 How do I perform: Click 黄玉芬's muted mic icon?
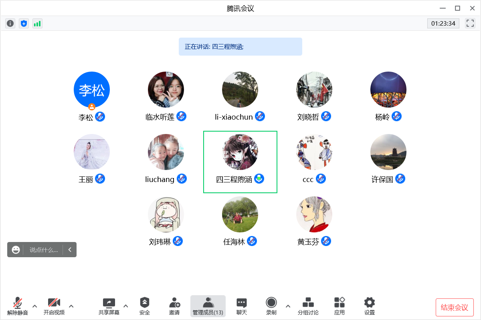326,241
